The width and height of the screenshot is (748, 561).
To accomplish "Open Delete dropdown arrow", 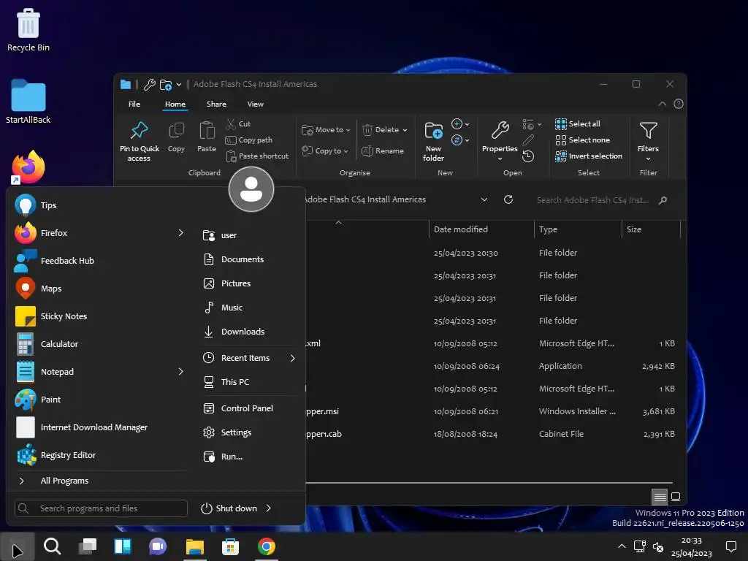I will [x=405, y=130].
